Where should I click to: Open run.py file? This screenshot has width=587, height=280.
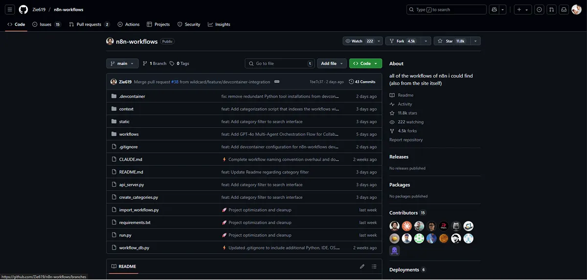click(125, 235)
